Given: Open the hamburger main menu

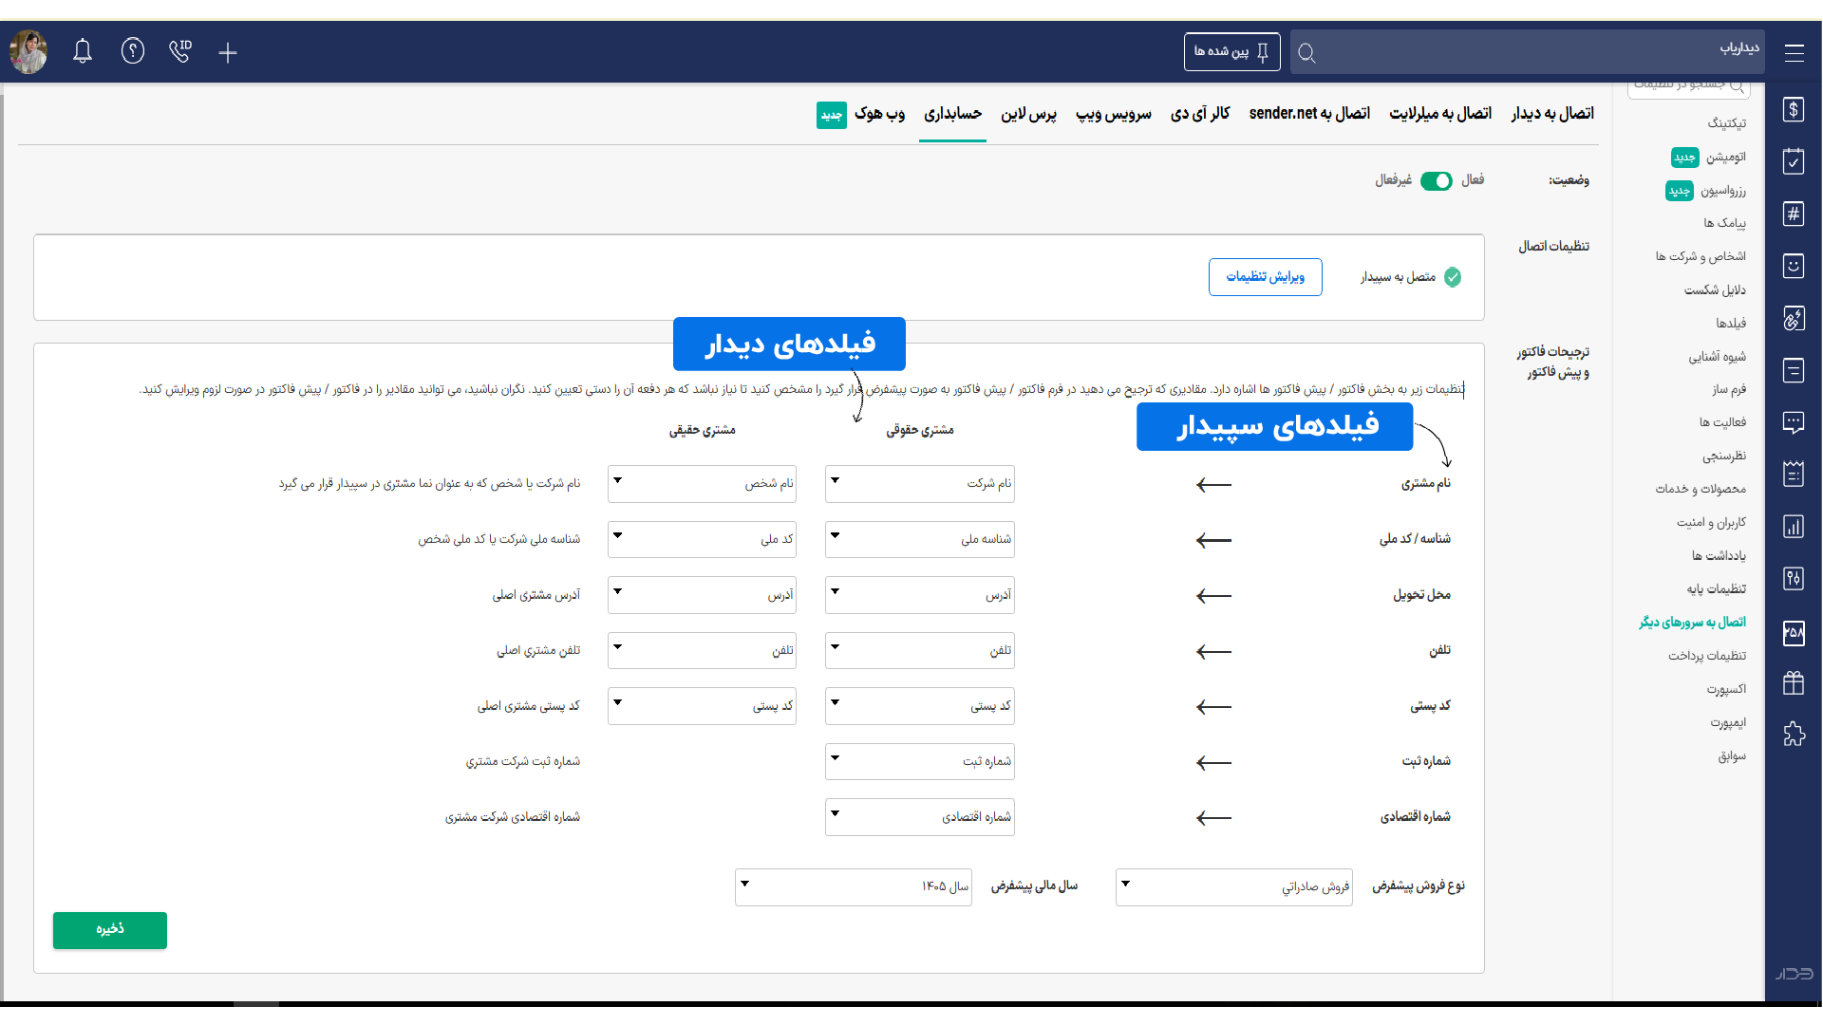Looking at the screenshot, I should (x=1794, y=53).
